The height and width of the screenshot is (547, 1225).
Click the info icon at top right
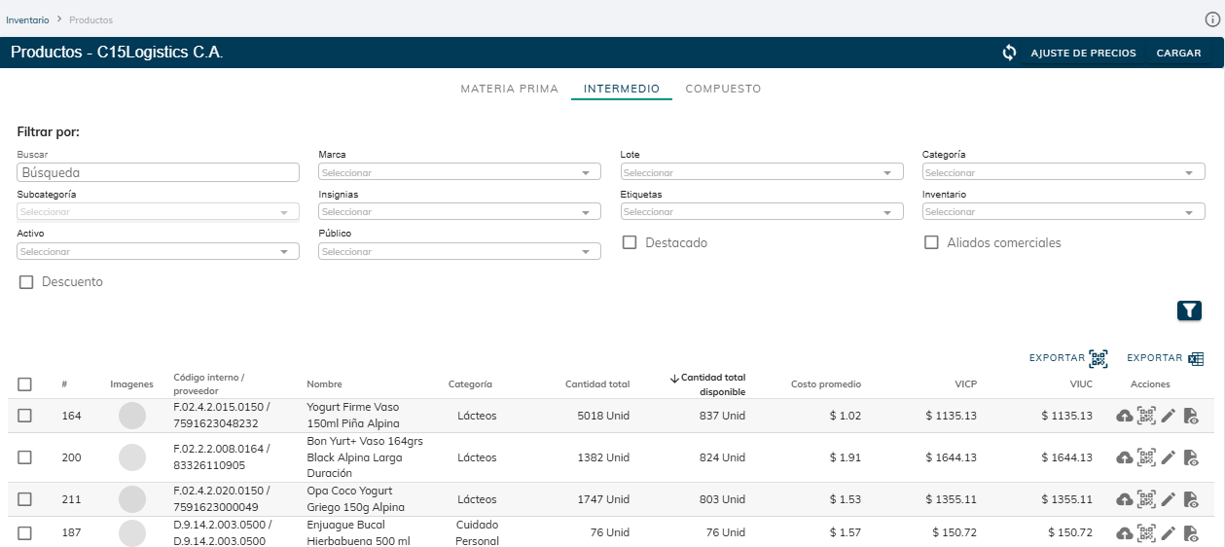1211,19
